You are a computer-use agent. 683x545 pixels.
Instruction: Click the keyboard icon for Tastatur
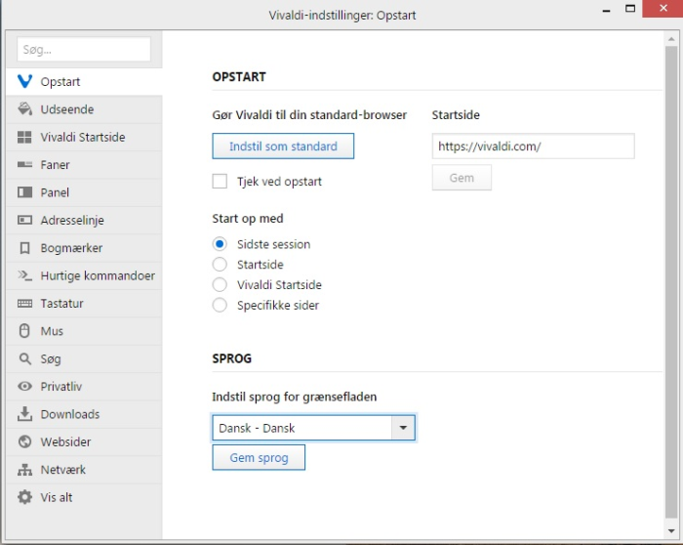24,303
